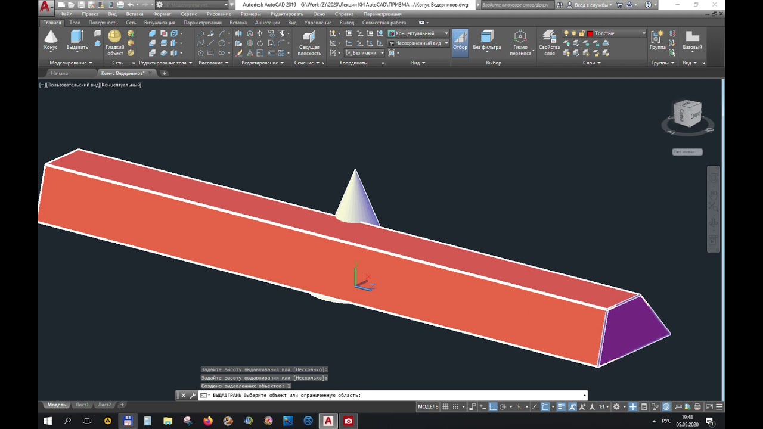The height and width of the screenshot is (429, 763).
Task: Open the Концептуальный visual style dropdown
Action: coord(418,33)
